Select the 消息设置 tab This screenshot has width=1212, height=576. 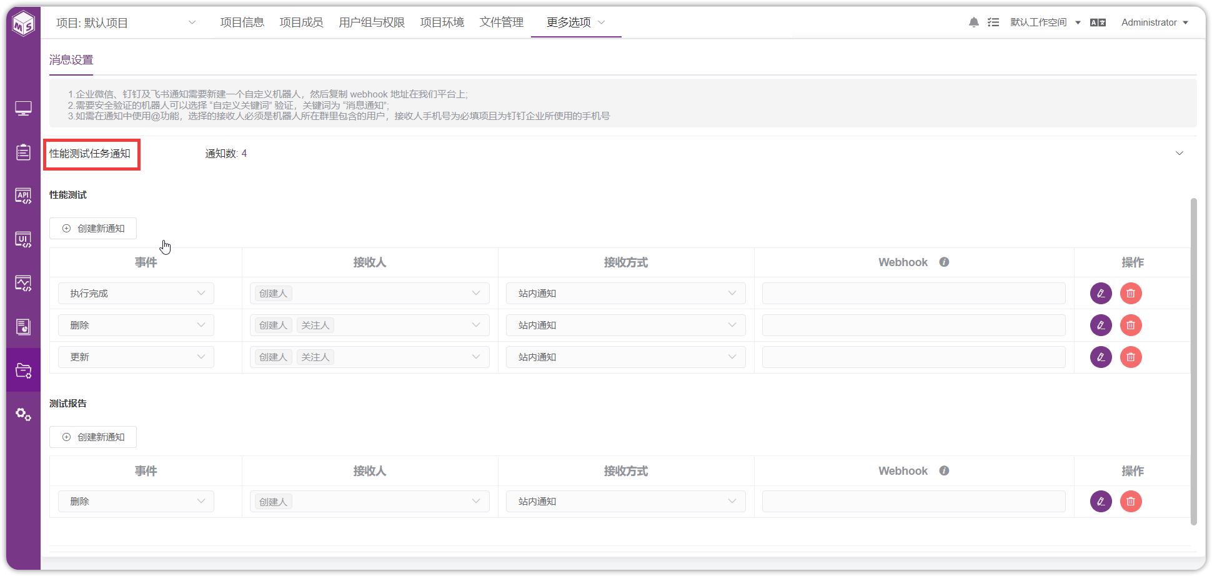tap(71, 60)
